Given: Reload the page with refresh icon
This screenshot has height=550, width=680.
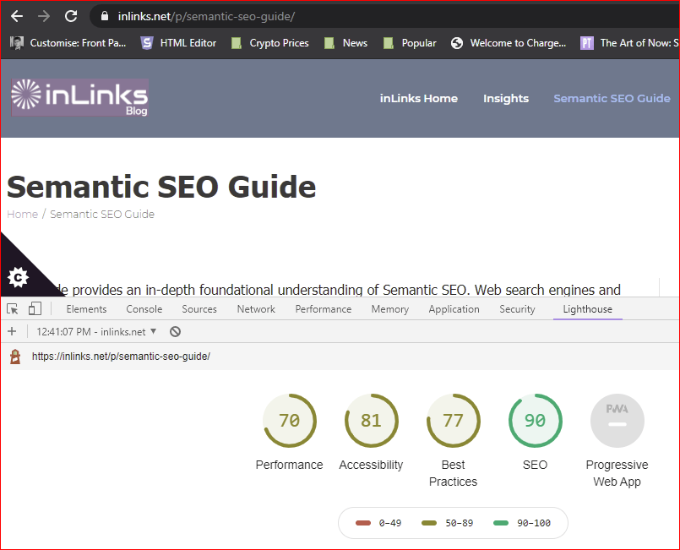Looking at the screenshot, I should pyautogui.click(x=71, y=17).
